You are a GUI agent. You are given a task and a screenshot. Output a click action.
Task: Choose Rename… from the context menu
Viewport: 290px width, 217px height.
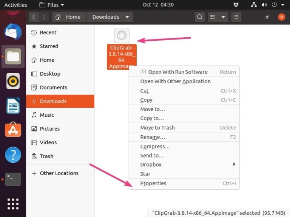184,137
